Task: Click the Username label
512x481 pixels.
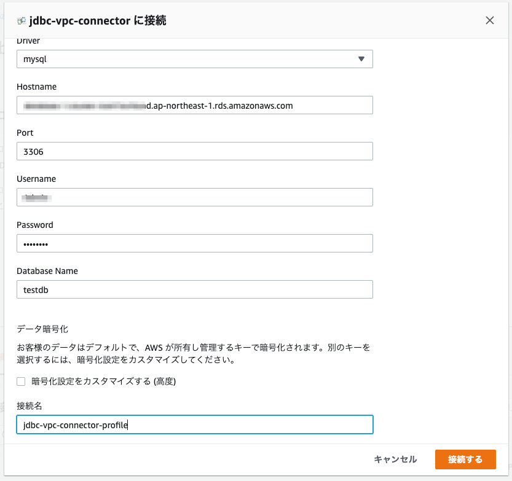Action: point(36,179)
